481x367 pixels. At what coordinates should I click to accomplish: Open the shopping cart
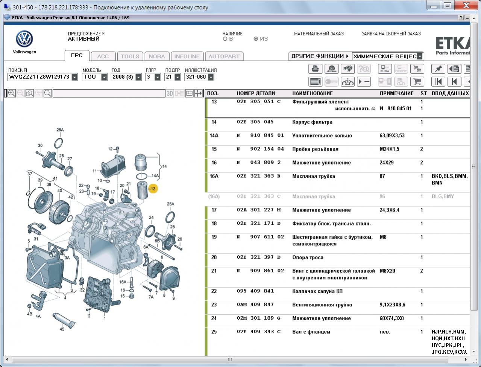coord(417,81)
